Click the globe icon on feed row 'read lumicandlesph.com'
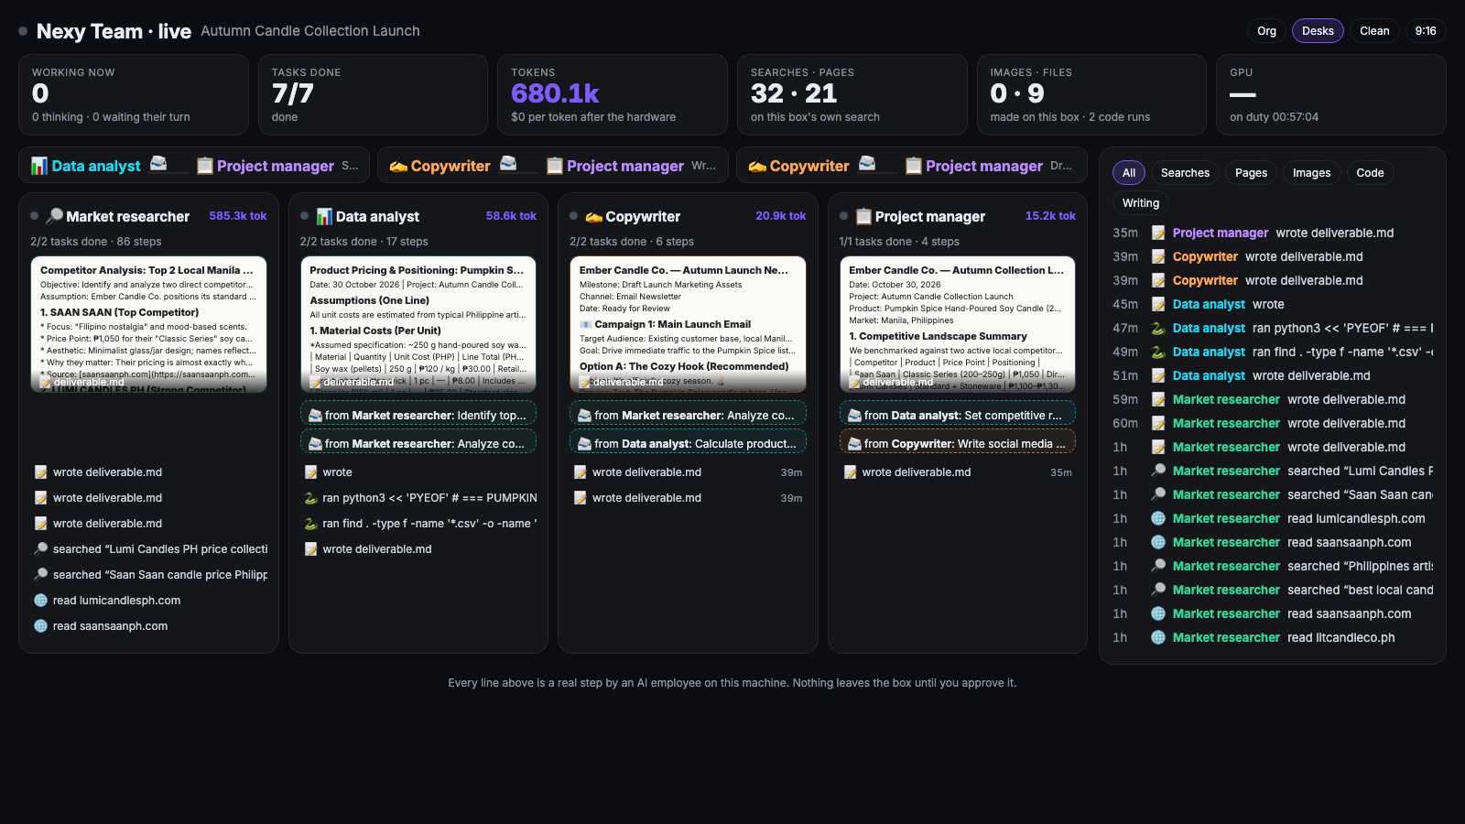This screenshot has height=824, width=1465. [1158, 518]
